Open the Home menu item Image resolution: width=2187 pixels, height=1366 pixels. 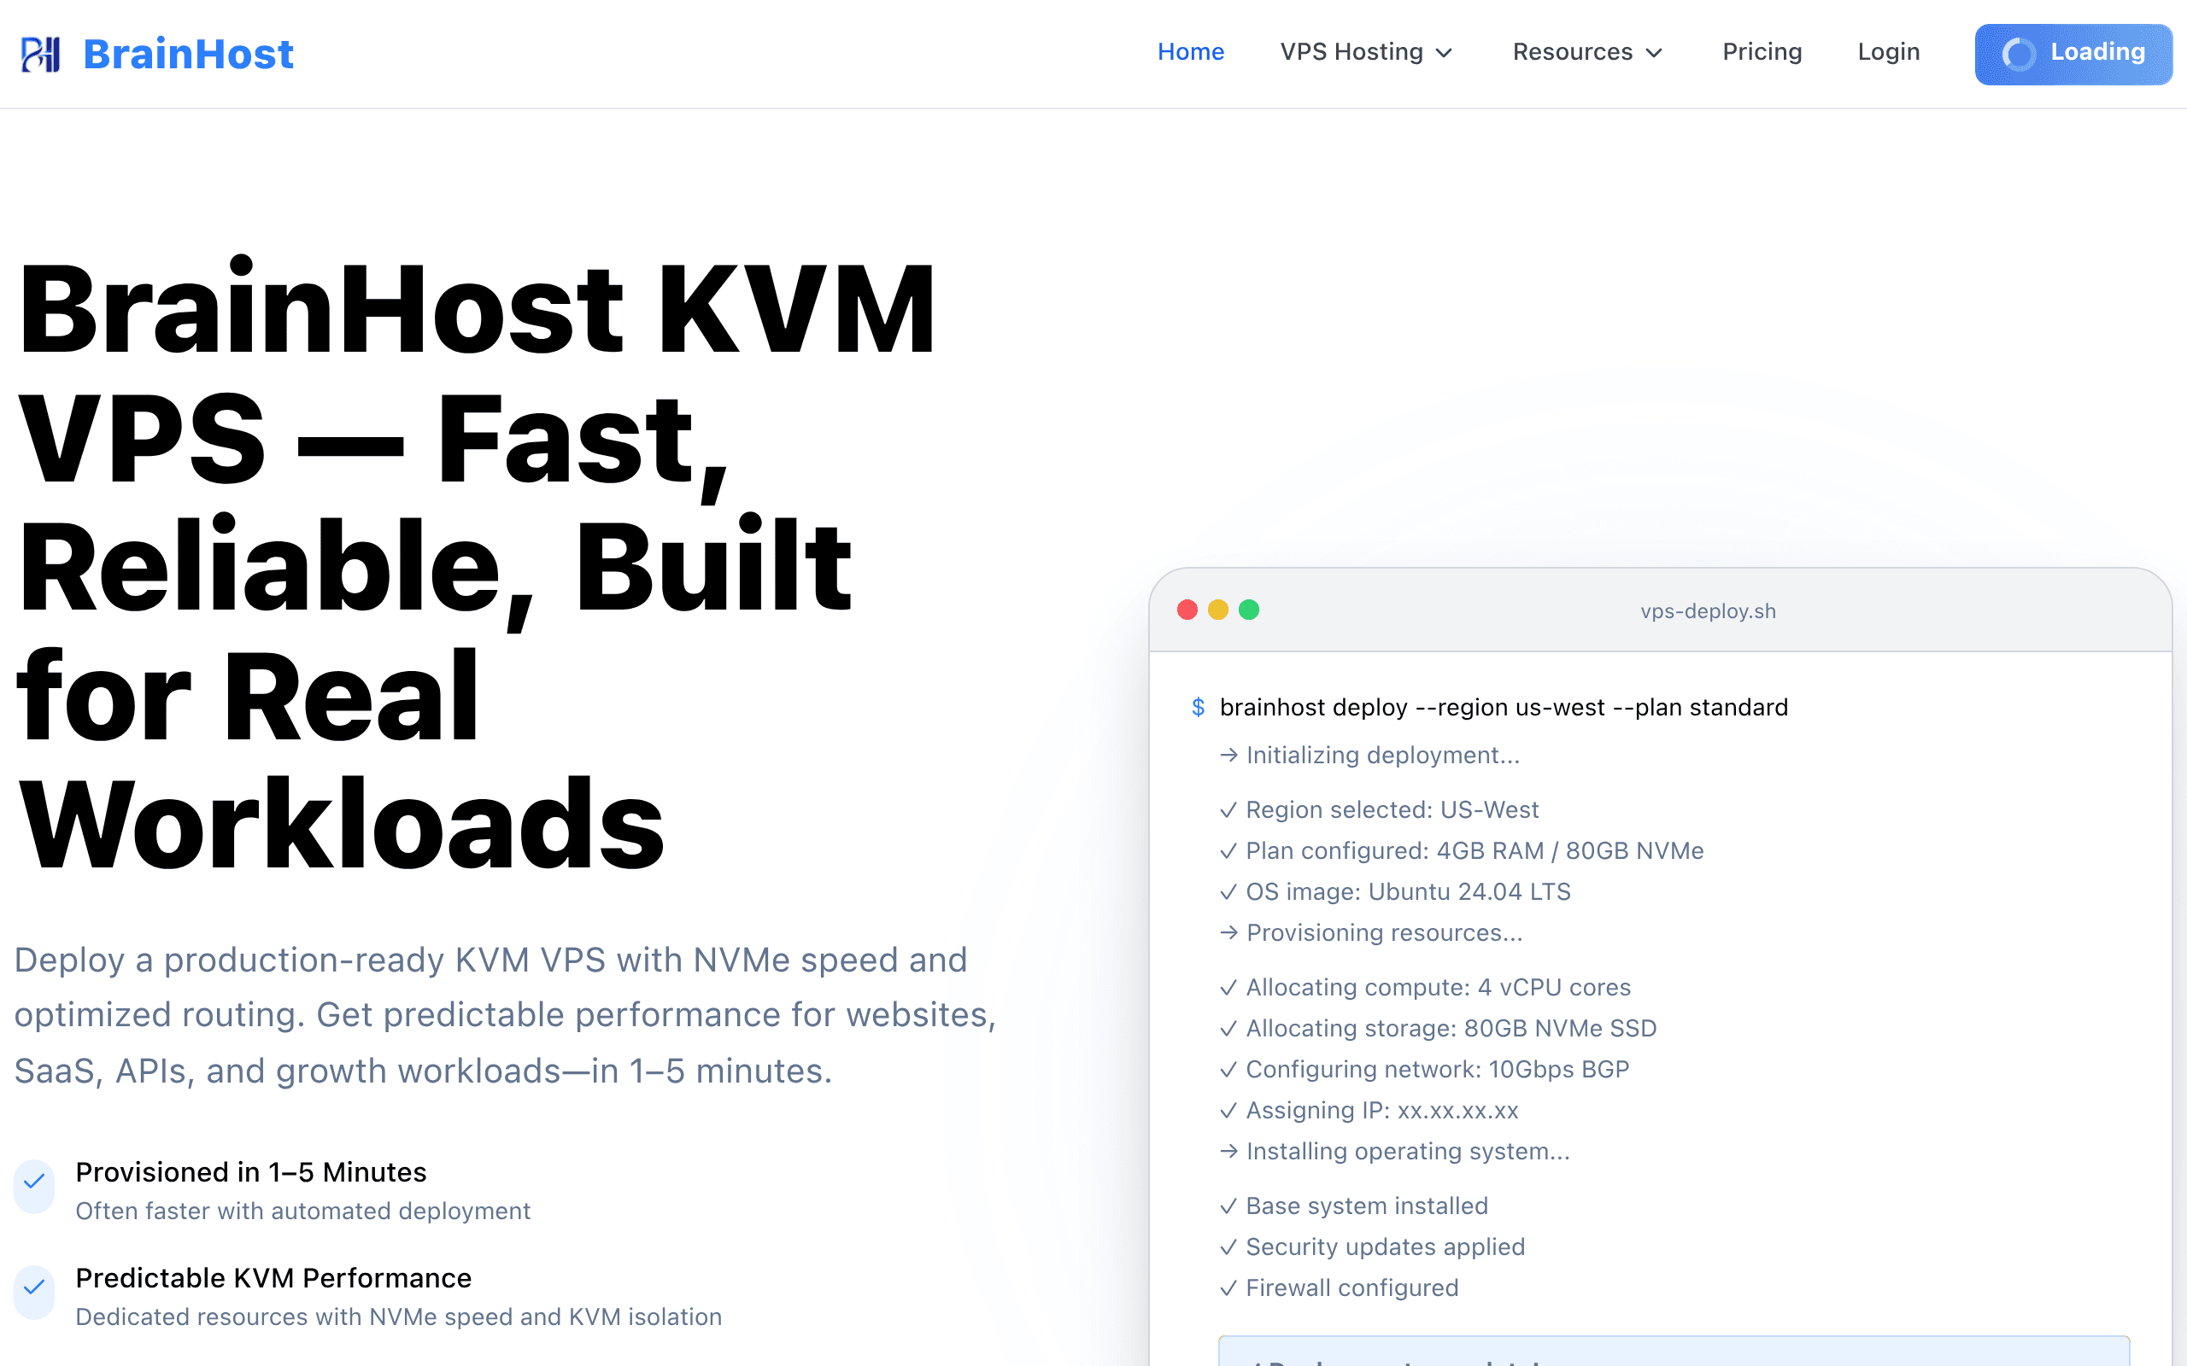click(x=1190, y=52)
